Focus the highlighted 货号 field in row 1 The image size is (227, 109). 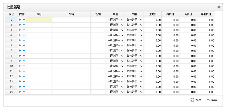39,20
